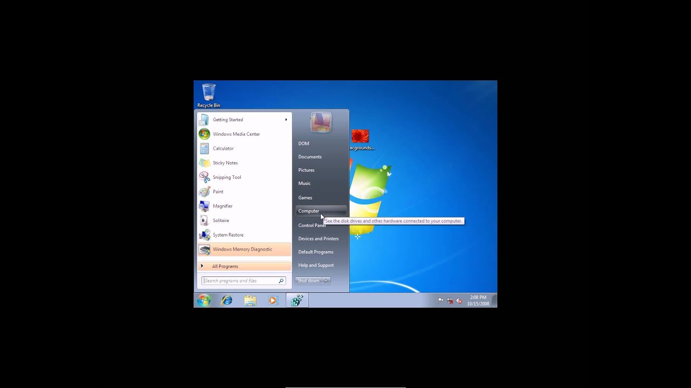Click the Paint palette icon
The height and width of the screenshot is (388, 691).
coord(204,191)
